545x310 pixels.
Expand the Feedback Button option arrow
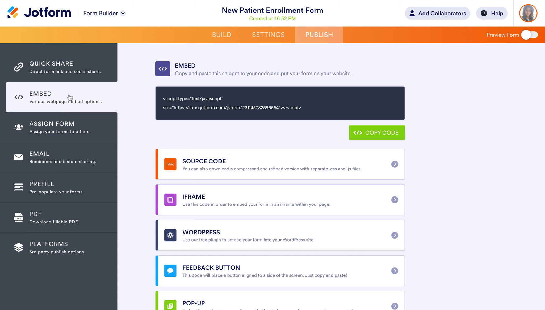pyautogui.click(x=395, y=271)
